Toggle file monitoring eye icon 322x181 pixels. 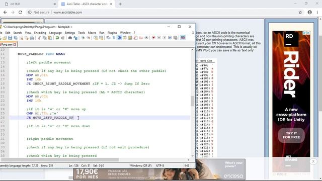146,38
